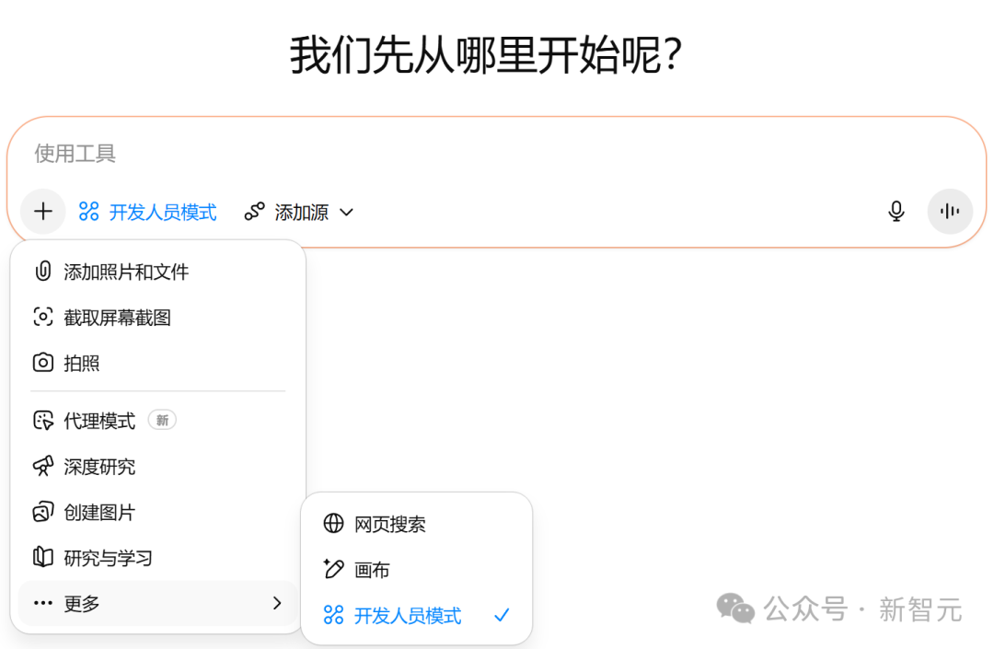Click the camera icon for 拍照
This screenshot has height=649, width=994.
[42, 363]
